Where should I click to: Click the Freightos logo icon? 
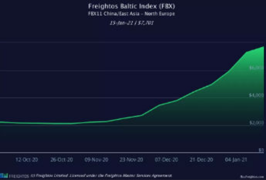4,176
